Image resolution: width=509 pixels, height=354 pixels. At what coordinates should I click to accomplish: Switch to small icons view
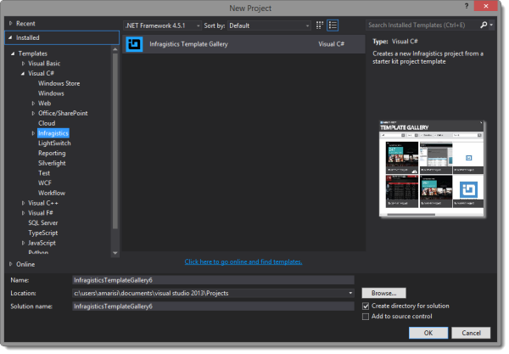coord(320,25)
